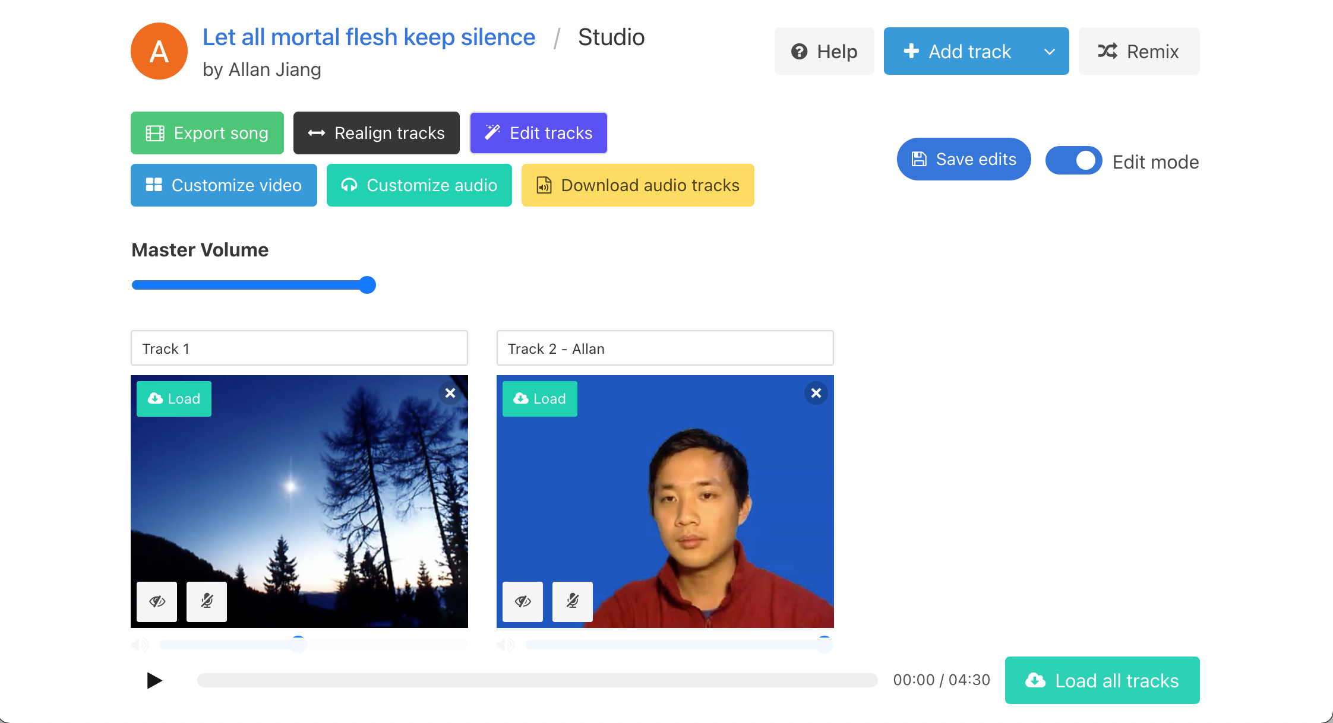Screen dimensions: 1333x723
Task: Click Track 2 volume speaker icon
Action: pos(506,645)
